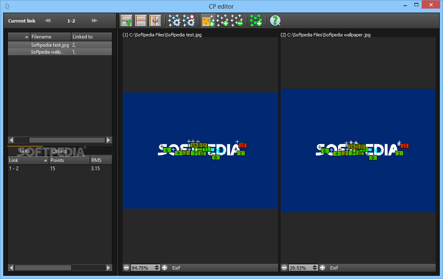Viewport: 443px width, 279px height.
Task: Switch to the Links tab
Action: tap(25, 151)
